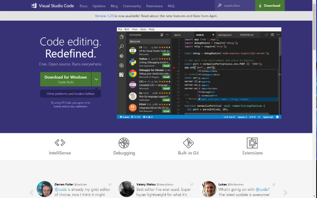Click the Chrome debugger extension icon

click(x=133, y=73)
